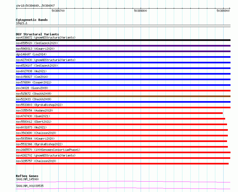Click the red nsv5593012 variant bar
Screen dimensions: 238x192
pyautogui.click(x=121, y=124)
